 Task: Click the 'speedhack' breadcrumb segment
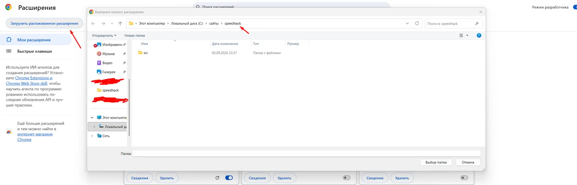[x=232, y=23]
